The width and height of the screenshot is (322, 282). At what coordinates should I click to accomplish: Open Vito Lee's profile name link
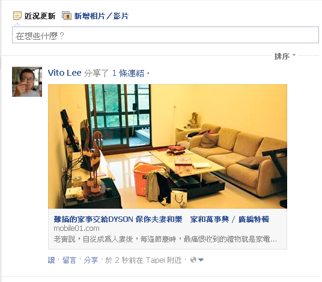coord(65,73)
